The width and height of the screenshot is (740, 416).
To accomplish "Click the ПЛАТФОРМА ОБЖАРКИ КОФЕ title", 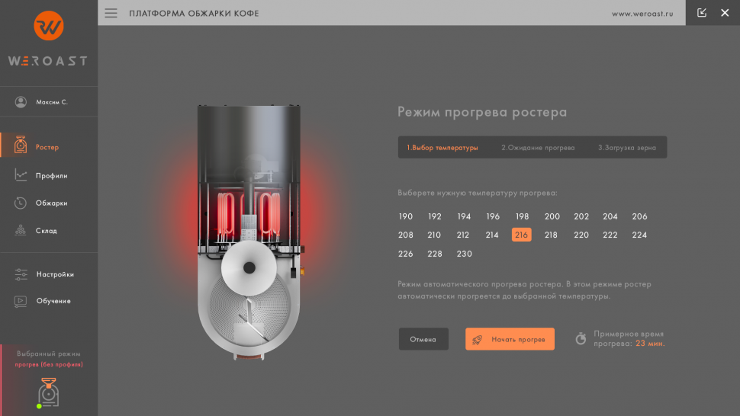I will point(194,13).
